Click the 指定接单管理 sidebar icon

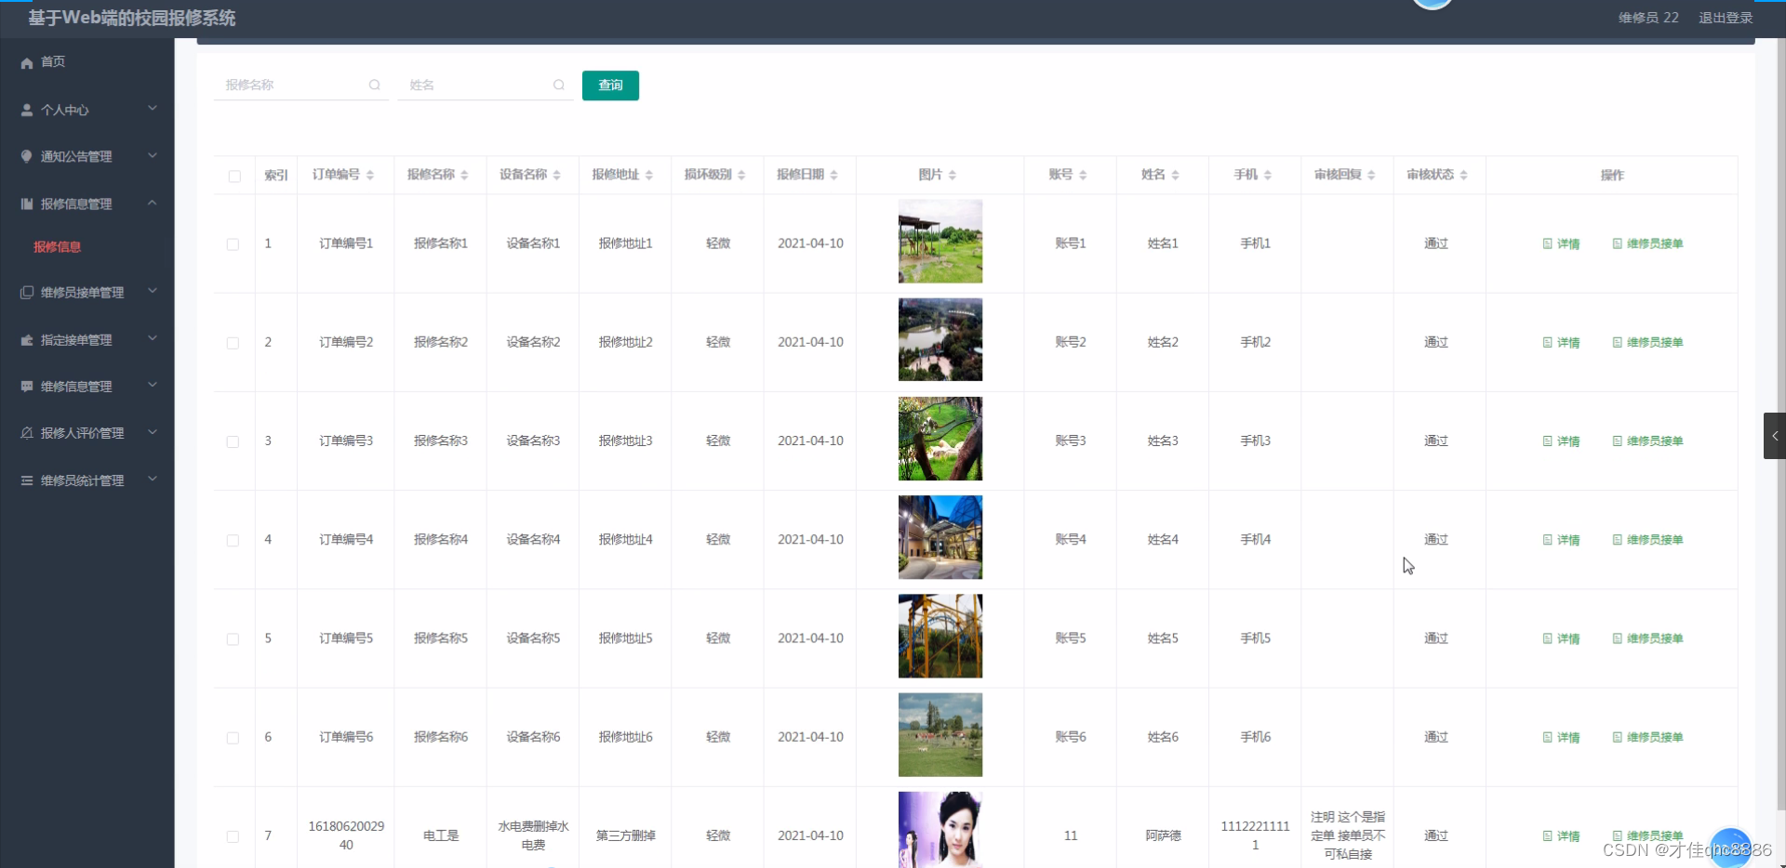point(27,340)
